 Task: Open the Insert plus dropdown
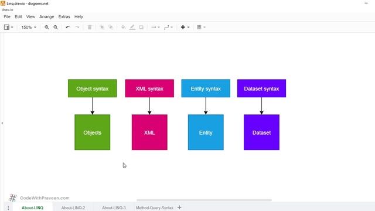pyautogui.click(x=185, y=28)
